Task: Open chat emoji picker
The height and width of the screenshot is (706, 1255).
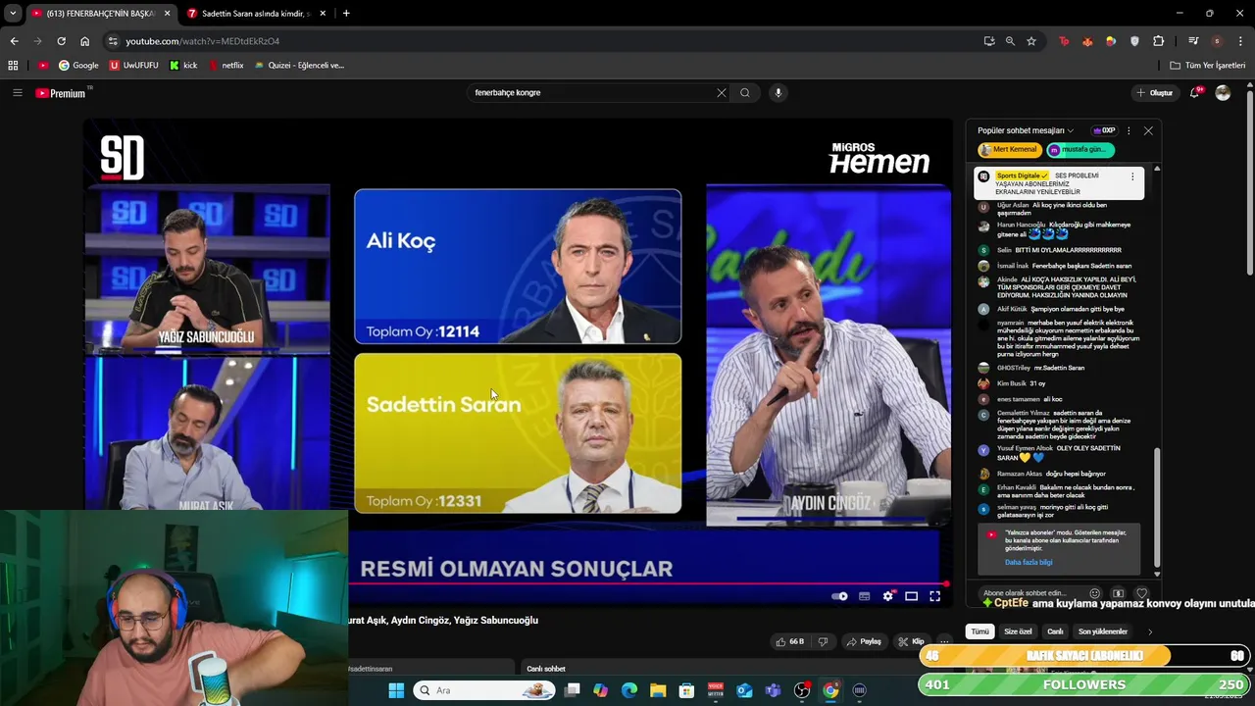Action: click(x=1095, y=593)
